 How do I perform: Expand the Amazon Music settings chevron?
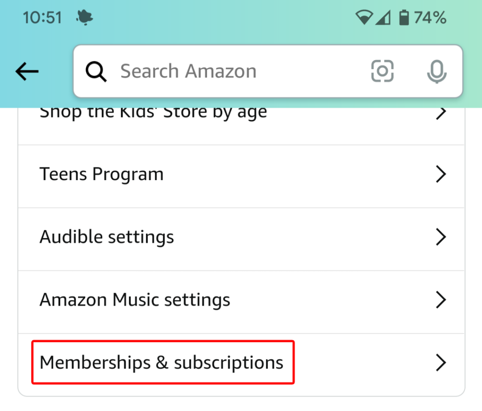click(x=441, y=300)
